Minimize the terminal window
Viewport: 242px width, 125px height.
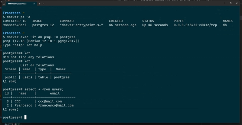pyautogui.click(x=225, y=3)
